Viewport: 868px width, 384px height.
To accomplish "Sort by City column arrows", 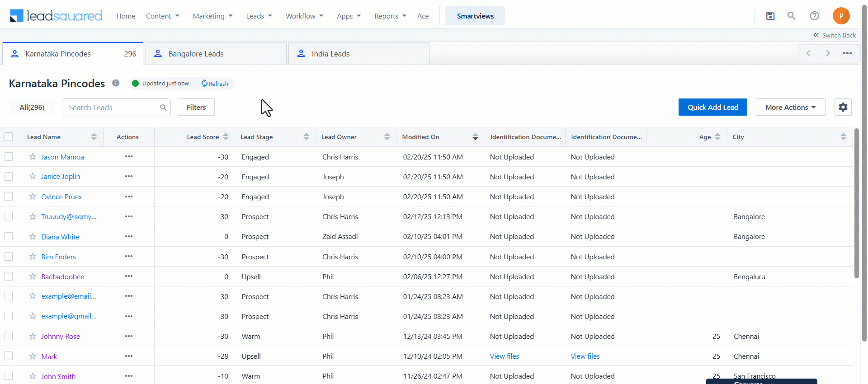I will [843, 137].
